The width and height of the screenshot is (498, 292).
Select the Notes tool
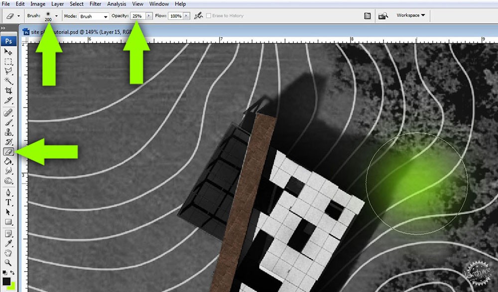(8, 234)
